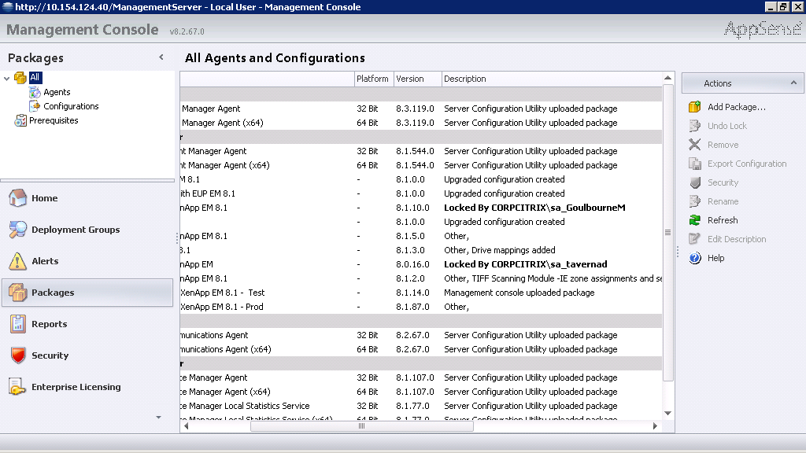Select Configurations in the packages tree
The width and height of the screenshot is (806, 453).
71,106
